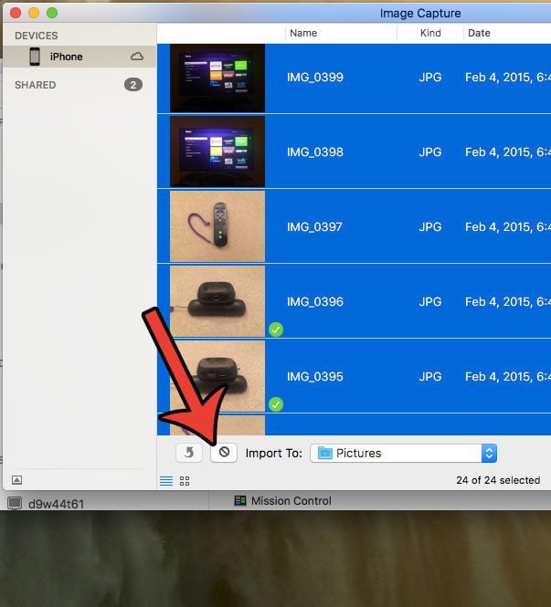Select the IMG_0399 thumbnail

pyautogui.click(x=217, y=78)
